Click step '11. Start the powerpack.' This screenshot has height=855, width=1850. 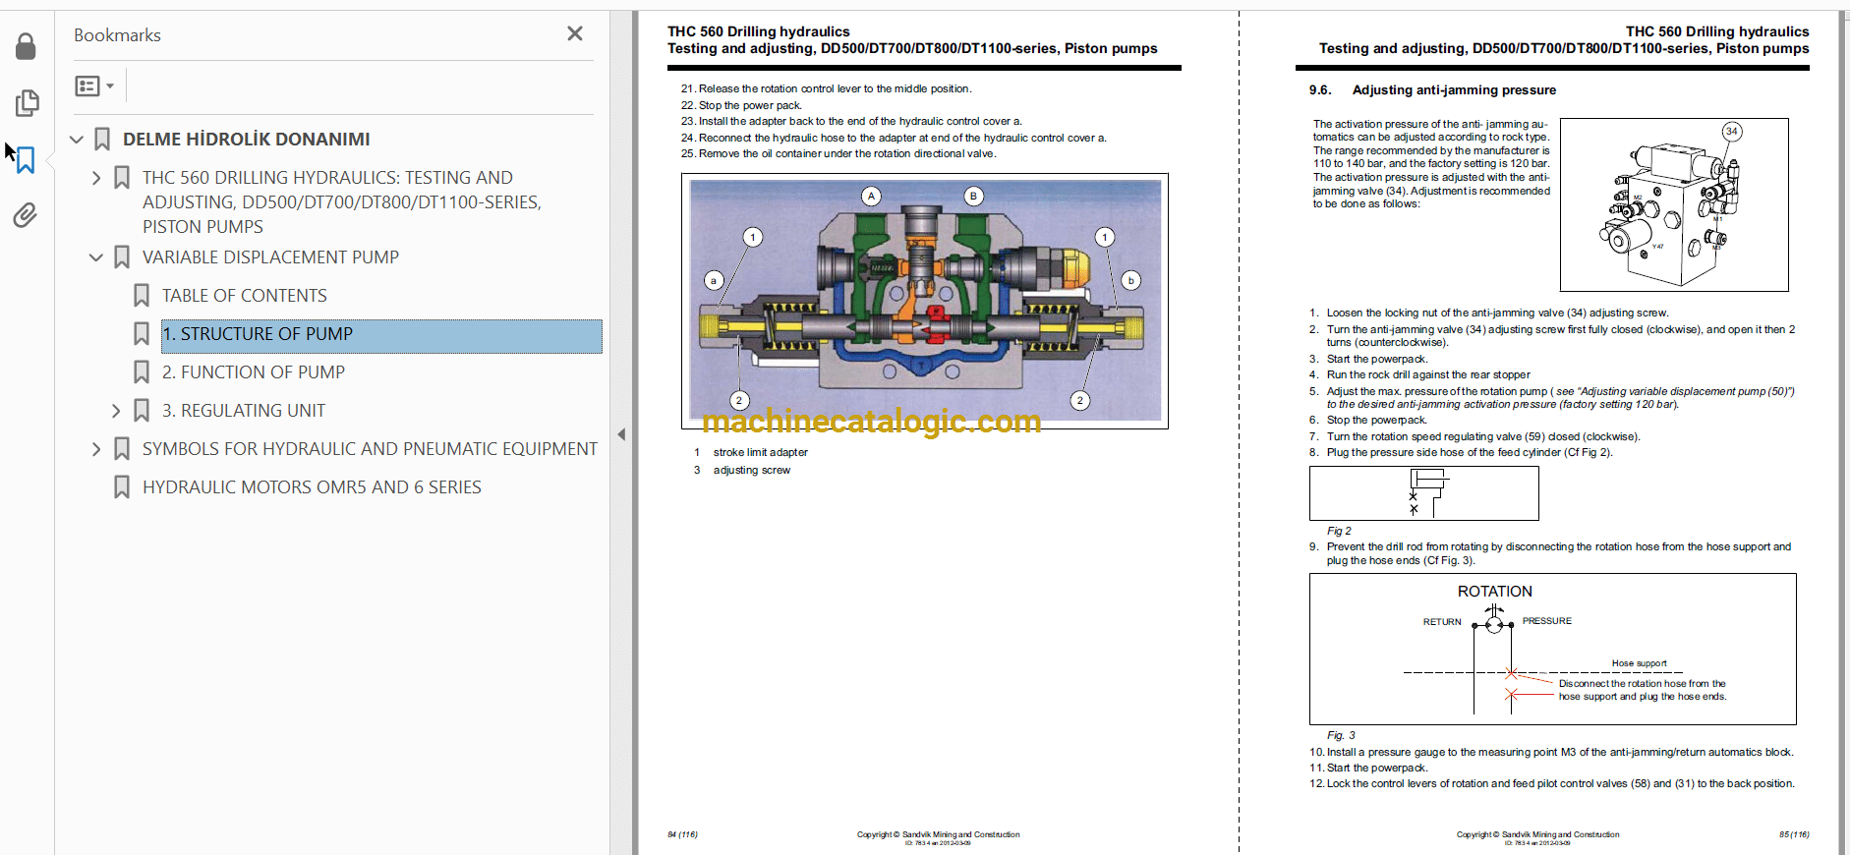coord(1368,769)
